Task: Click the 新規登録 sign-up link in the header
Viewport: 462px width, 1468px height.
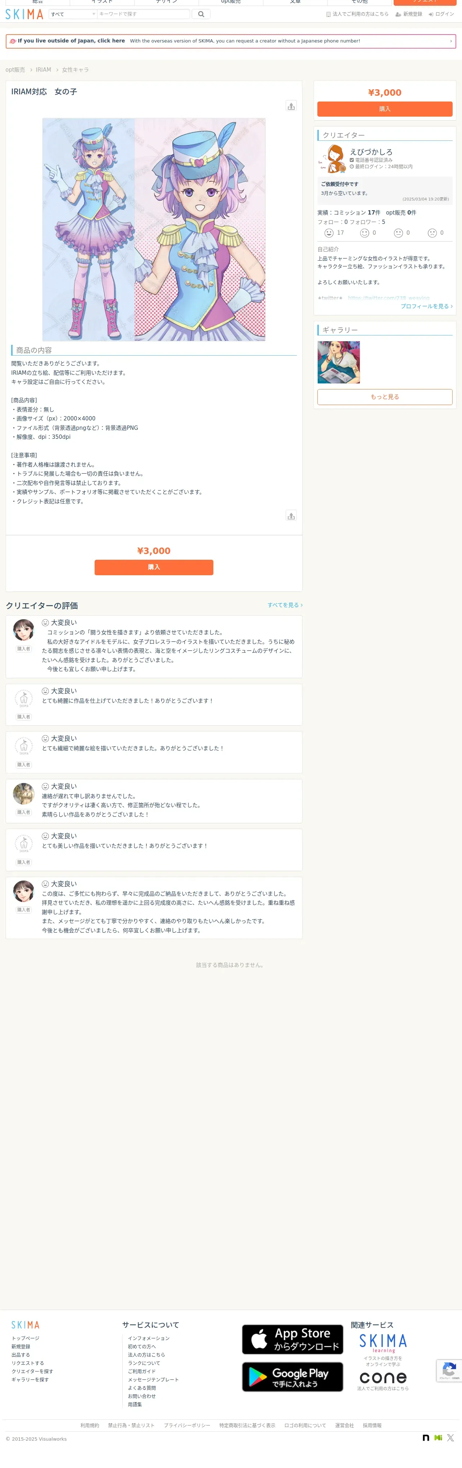Action: point(408,14)
